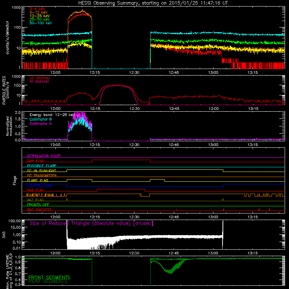Image resolution: width=289 pixels, height=289 pixels.
Task: Click the SC TRANSMITTER flag label
Action: tap(42, 175)
